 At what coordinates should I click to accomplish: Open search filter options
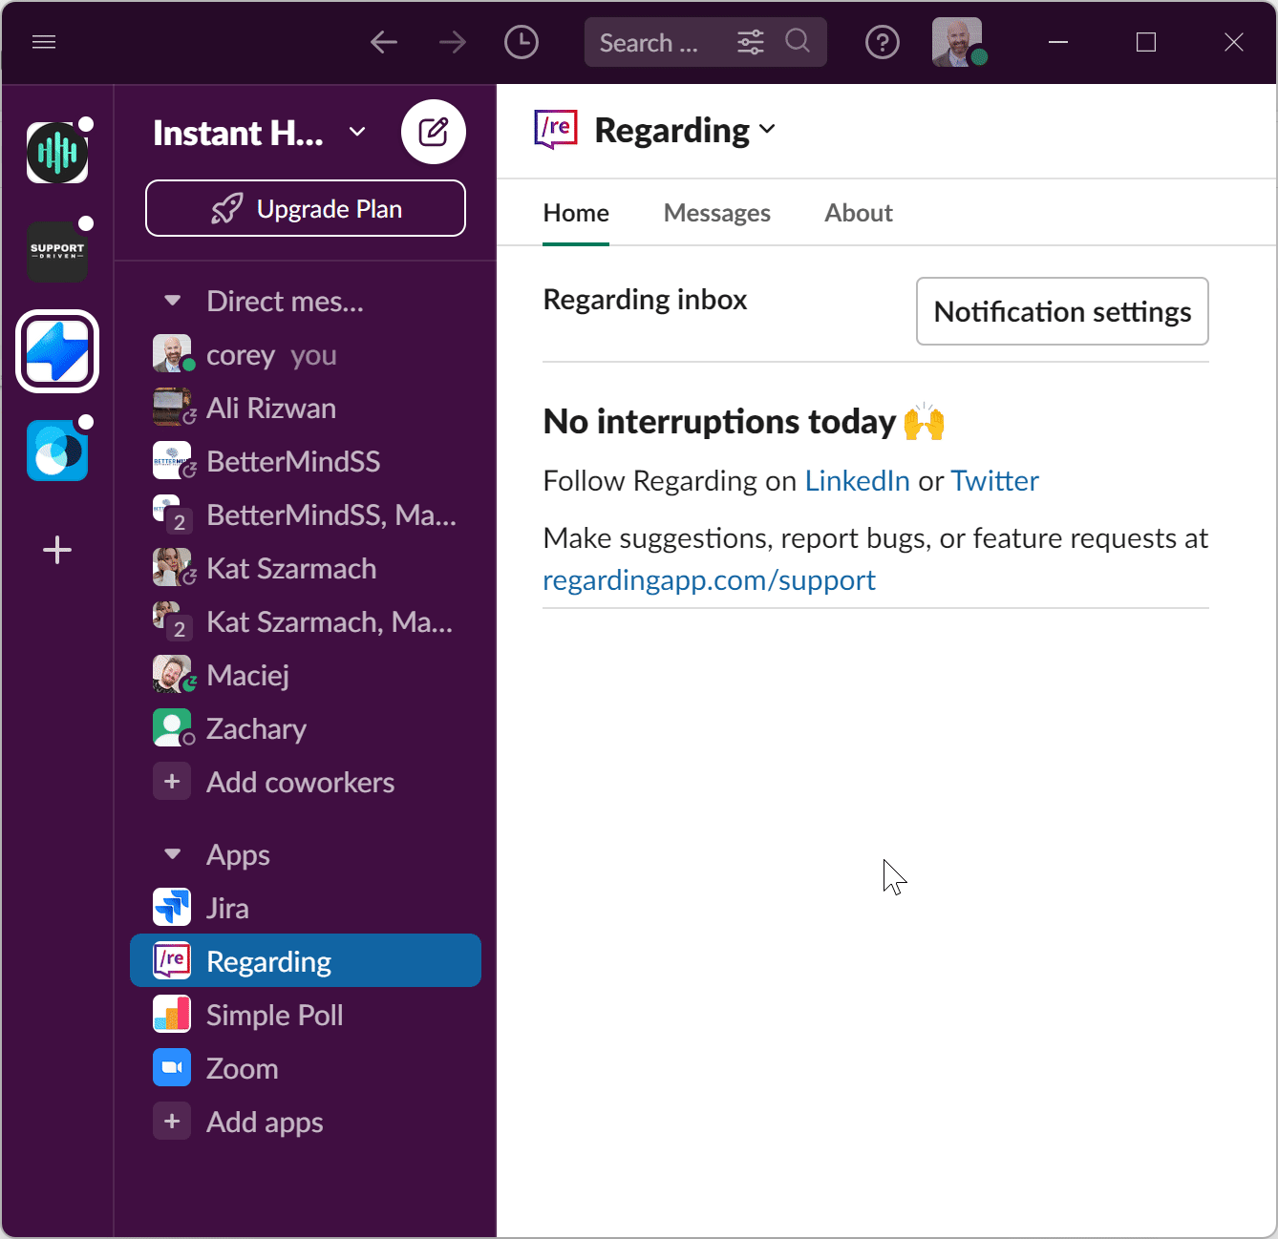pyautogui.click(x=751, y=42)
